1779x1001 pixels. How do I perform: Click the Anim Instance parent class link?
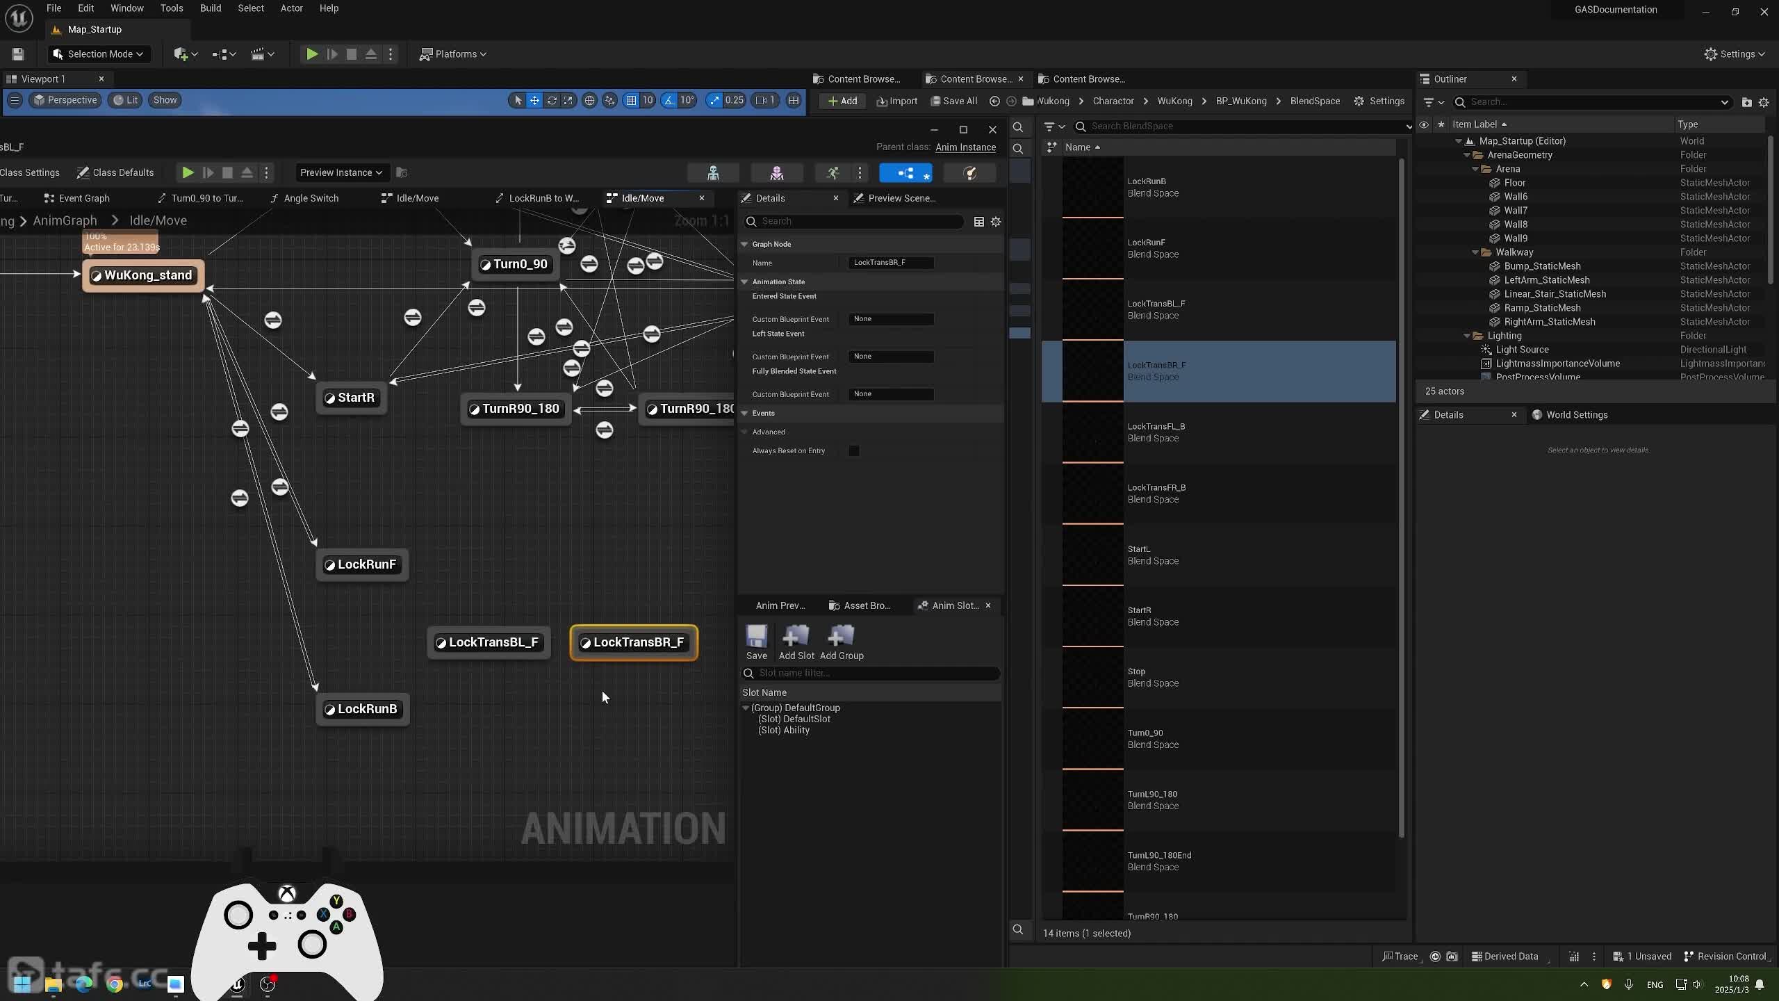[965, 147]
